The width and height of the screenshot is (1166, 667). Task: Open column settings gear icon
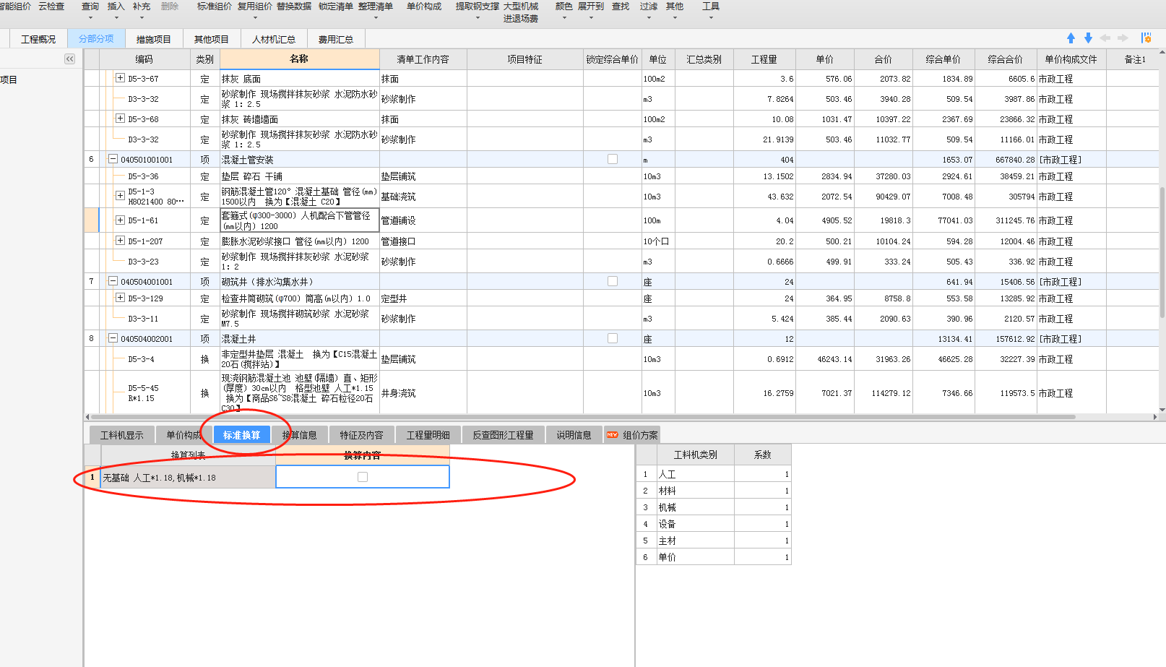pos(1146,38)
